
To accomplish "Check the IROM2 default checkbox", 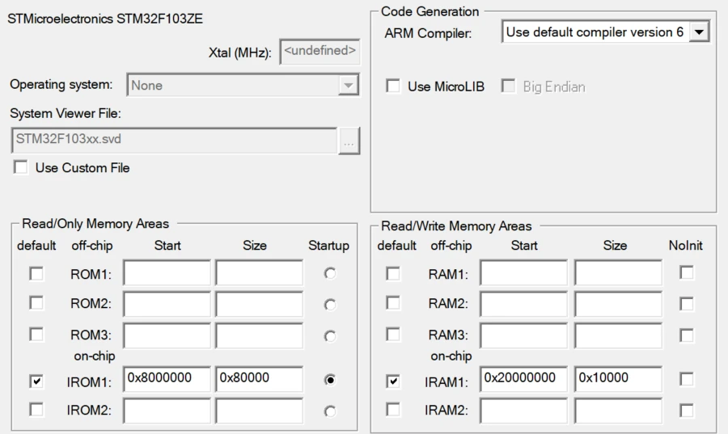I will [x=36, y=410].
